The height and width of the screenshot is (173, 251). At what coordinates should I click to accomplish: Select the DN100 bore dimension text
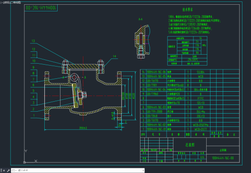[x=123, y=96]
